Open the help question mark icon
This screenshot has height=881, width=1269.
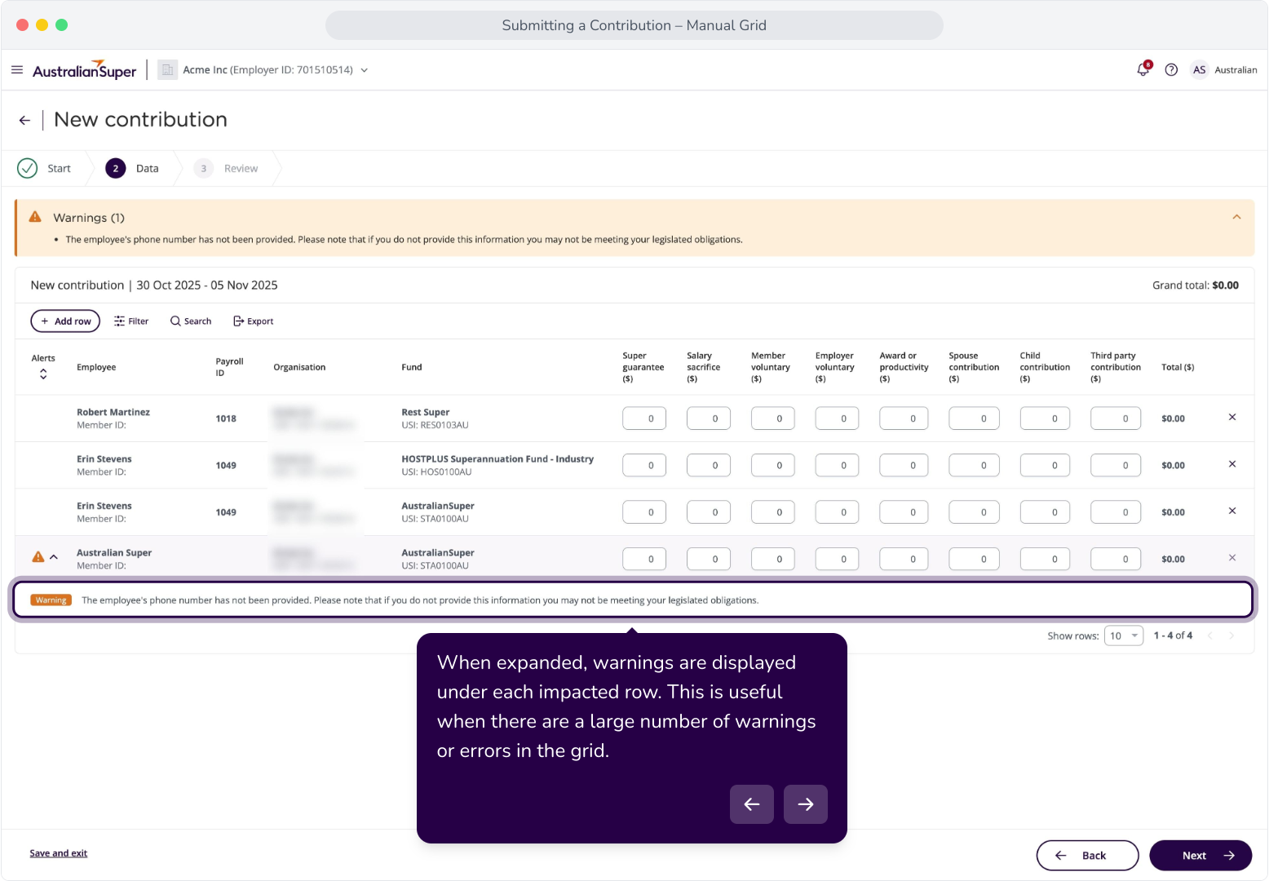pos(1171,70)
